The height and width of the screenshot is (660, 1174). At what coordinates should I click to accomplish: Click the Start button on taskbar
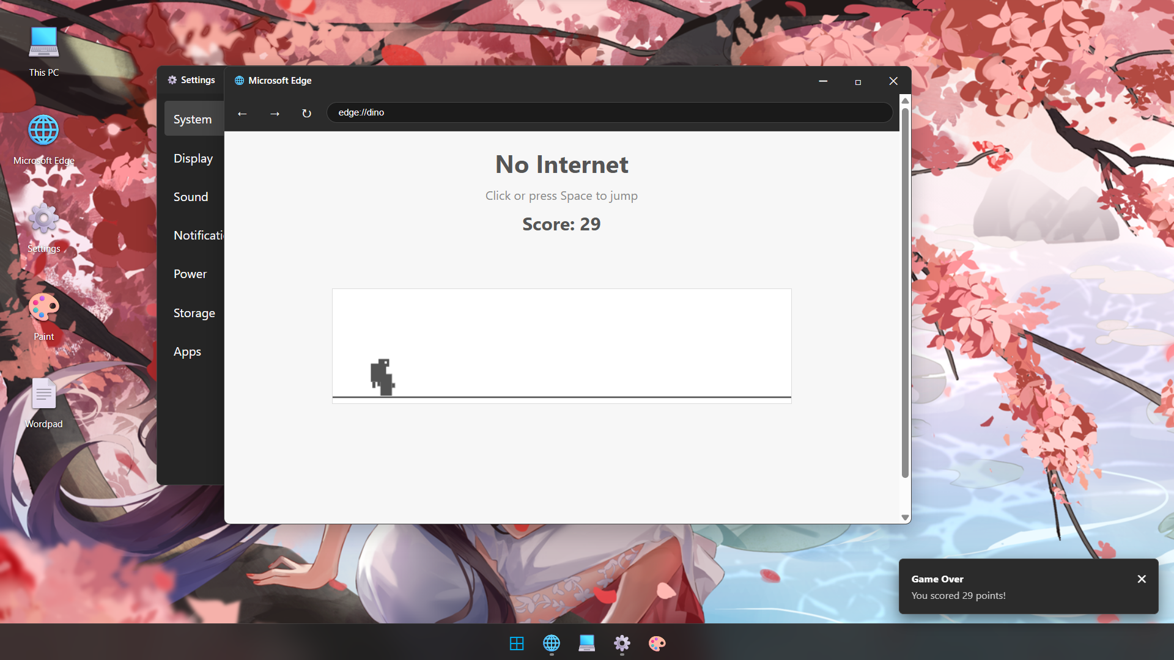[517, 643]
